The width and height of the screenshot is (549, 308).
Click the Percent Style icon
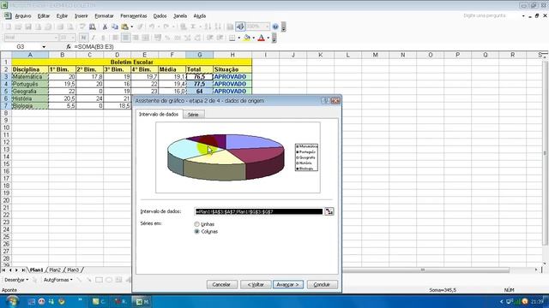[x=167, y=38]
